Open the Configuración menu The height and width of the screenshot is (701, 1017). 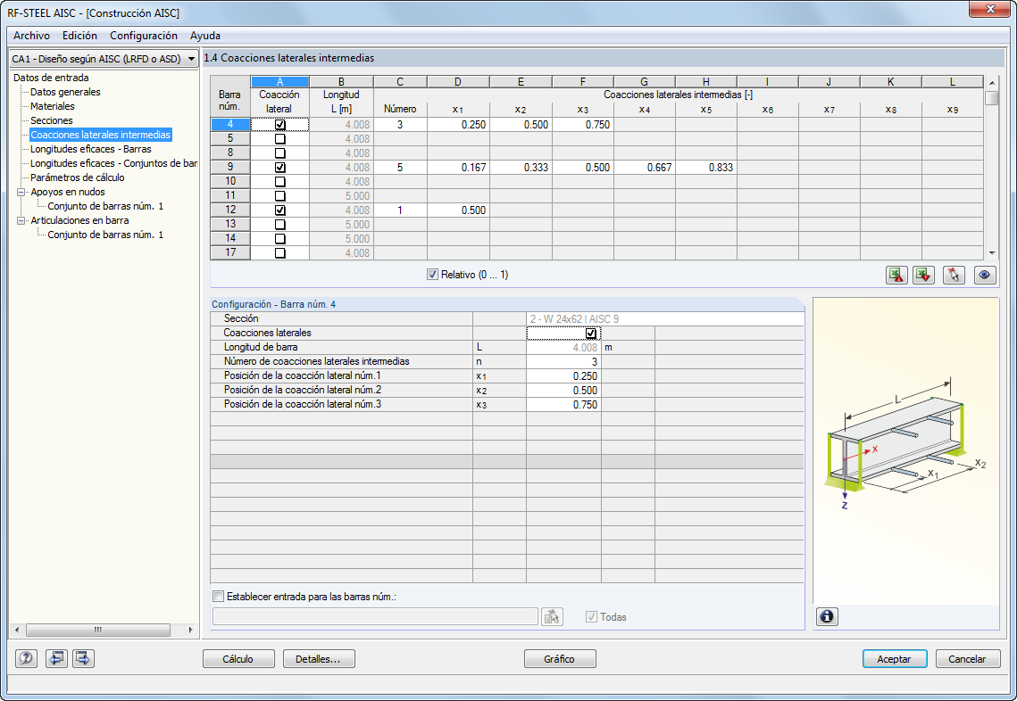144,36
